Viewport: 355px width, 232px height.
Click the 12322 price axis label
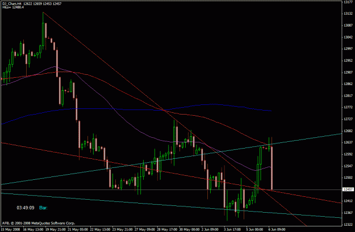point(348,224)
